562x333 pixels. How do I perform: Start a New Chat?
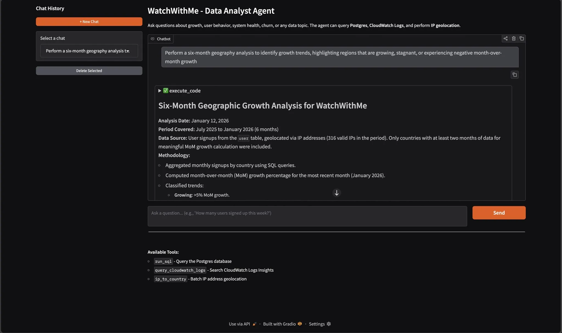coord(89,22)
